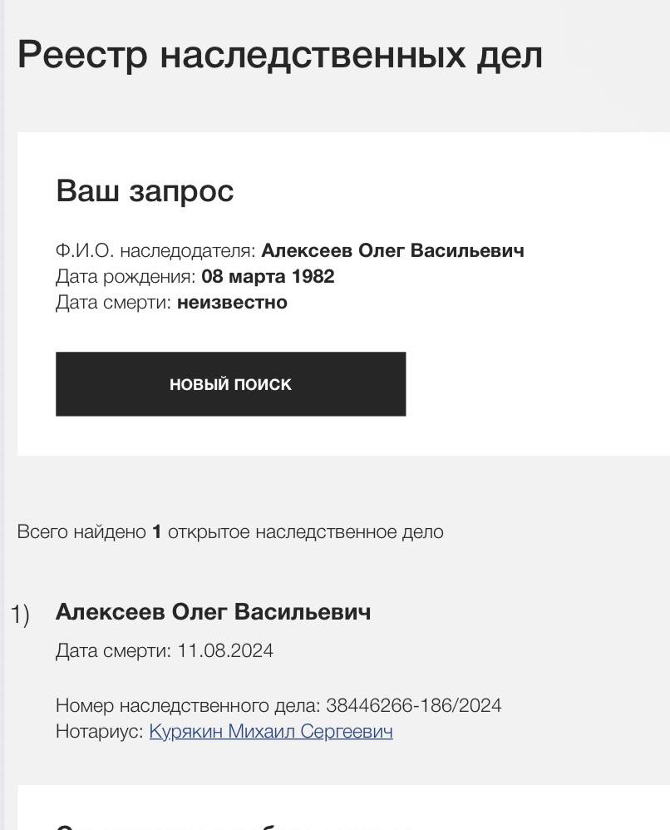Image resolution: width=670 pixels, height=830 pixels.
Task: Click the birth date 08 марта 1982
Action: click(268, 277)
